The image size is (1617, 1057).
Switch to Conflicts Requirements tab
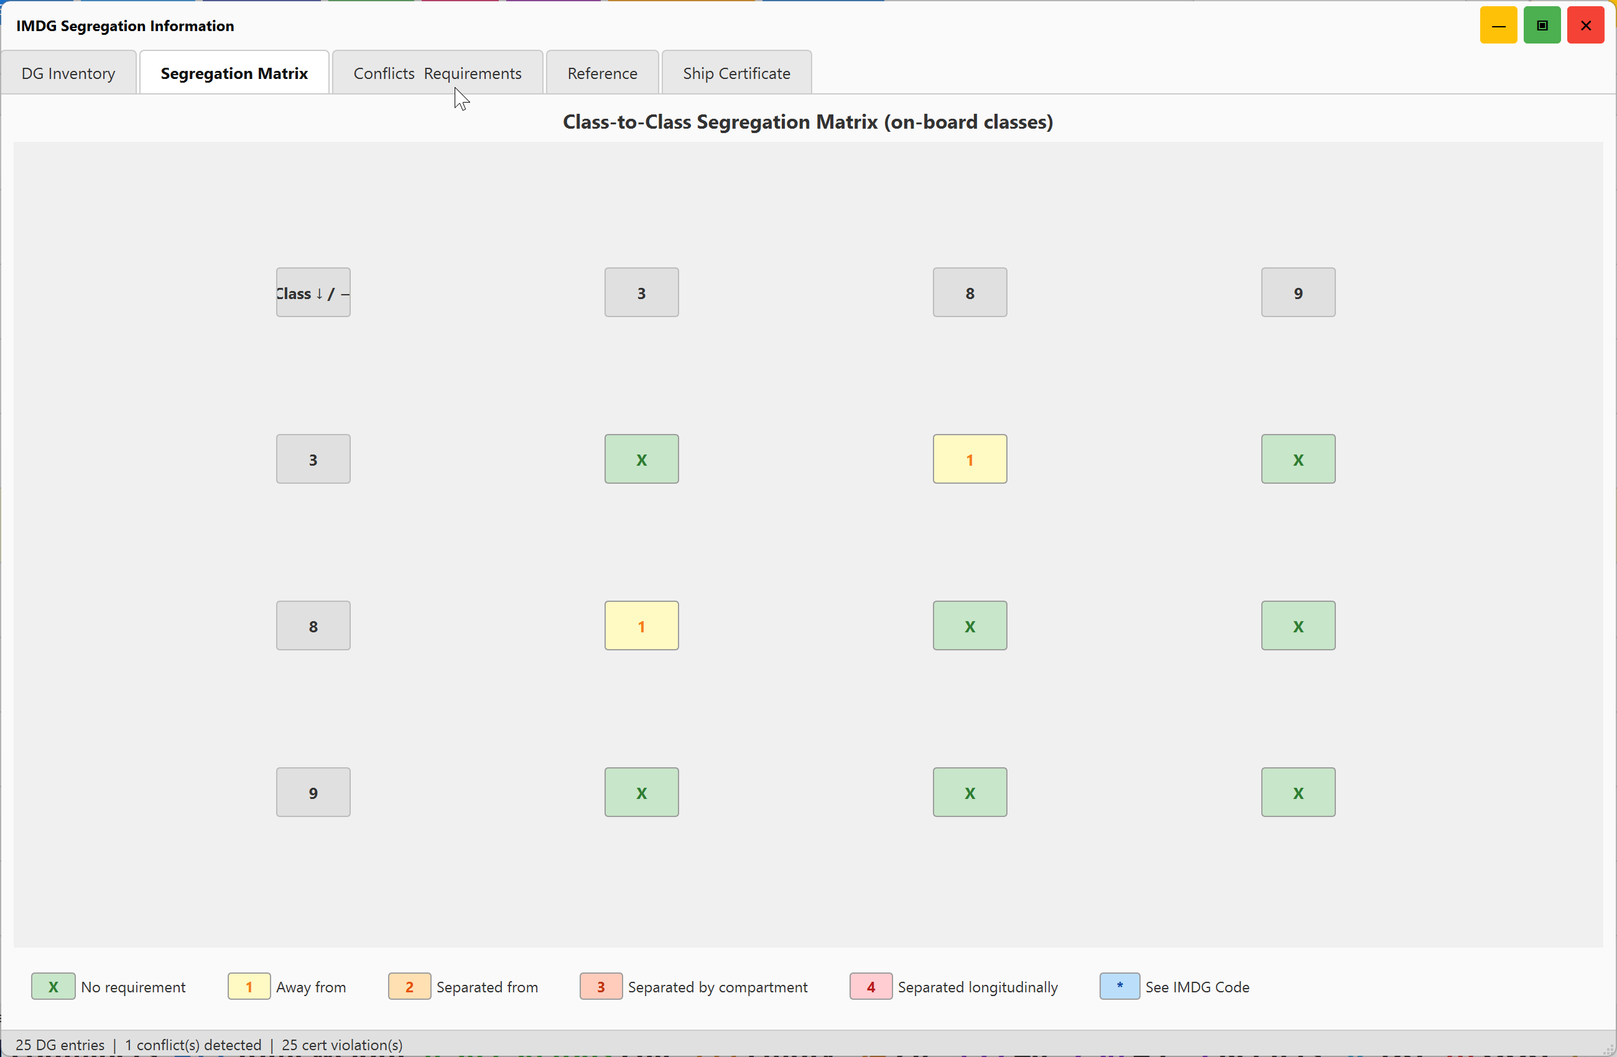pyautogui.click(x=438, y=73)
